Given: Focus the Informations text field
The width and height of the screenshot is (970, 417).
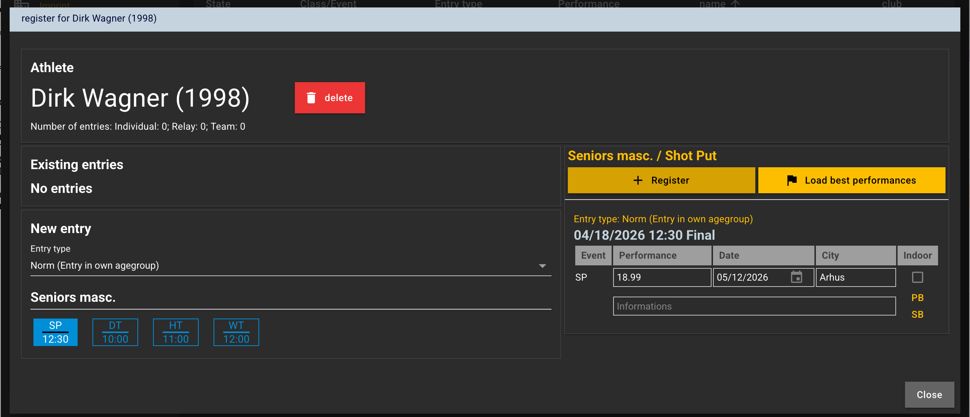Looking at the screenshot, I should coord(754,306).
